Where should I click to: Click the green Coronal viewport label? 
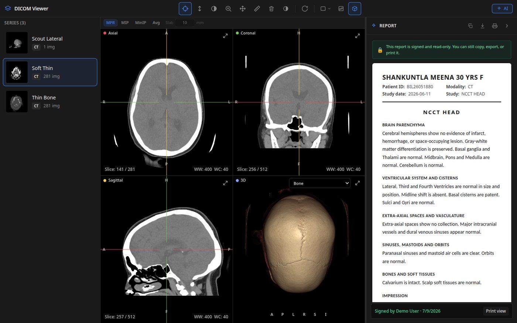point(246,33)
